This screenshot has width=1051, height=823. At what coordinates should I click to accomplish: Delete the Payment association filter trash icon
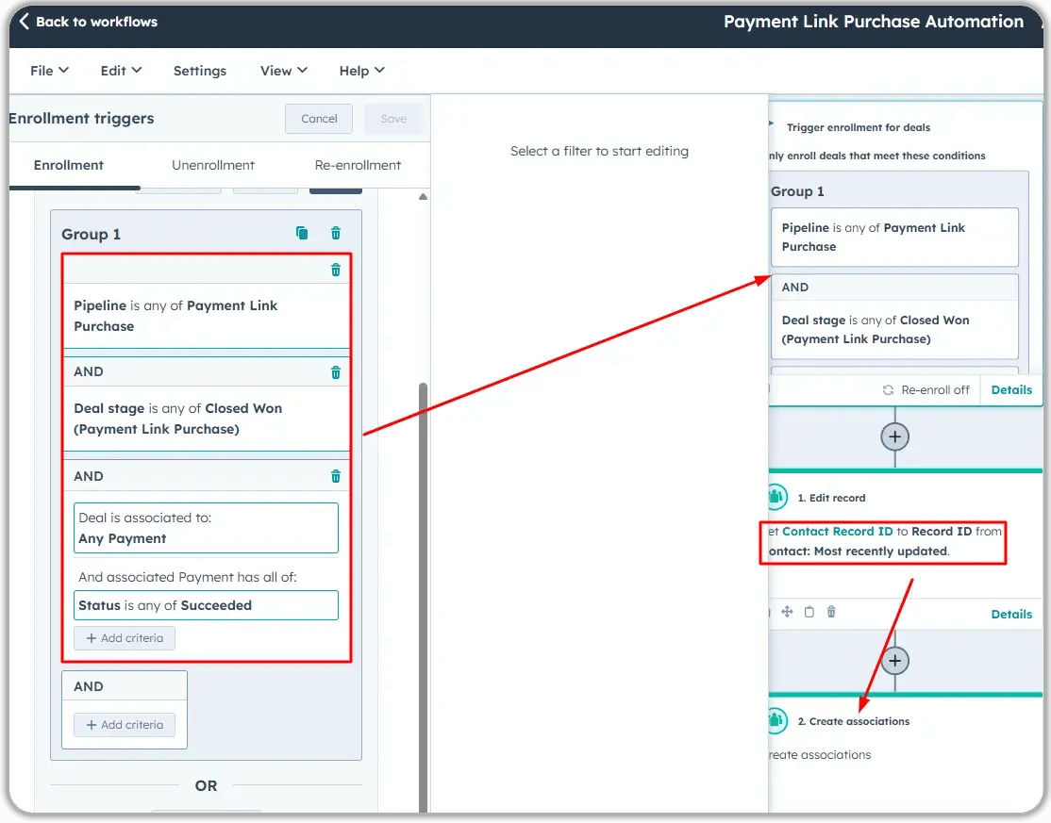pos(335,476)
